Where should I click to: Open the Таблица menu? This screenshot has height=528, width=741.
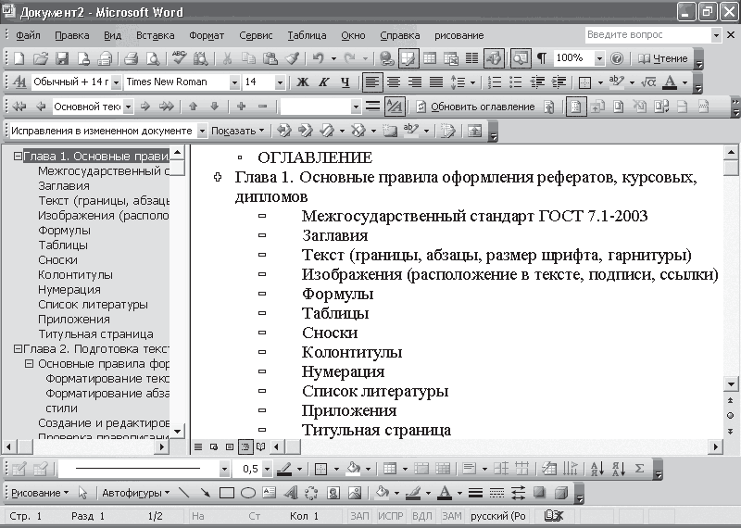[x=307, y=35]
